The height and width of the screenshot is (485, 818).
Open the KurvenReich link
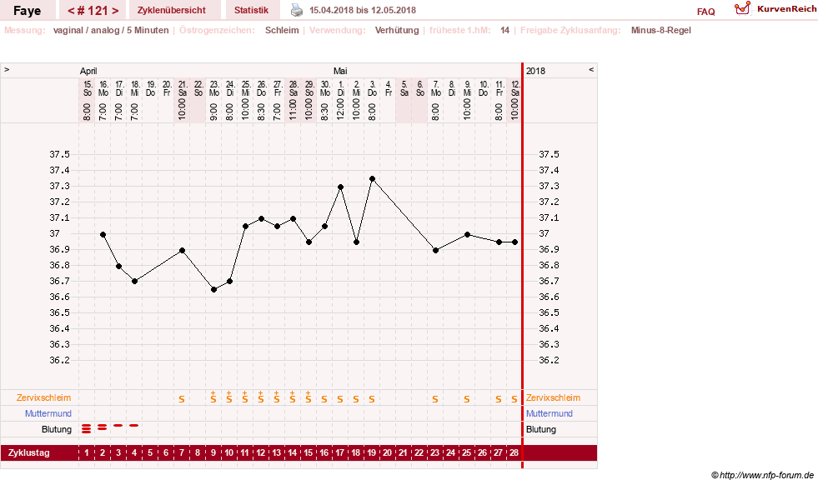pyautogui.click(x=786, y=9)
